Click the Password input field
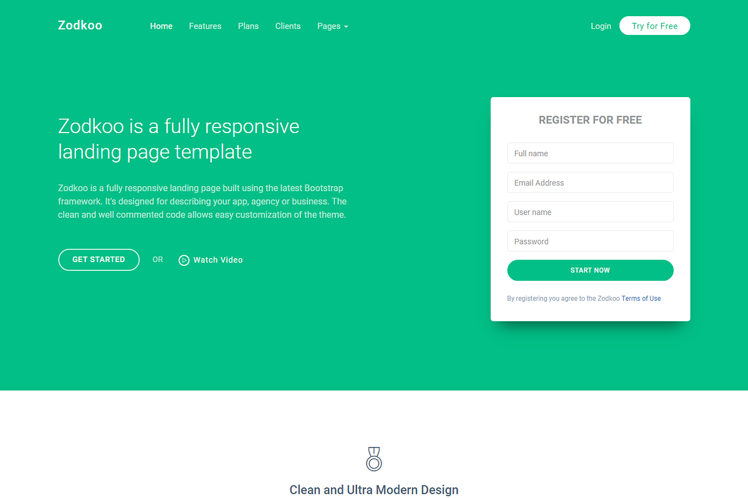Viewport: 748px width, 498px height. click(x=590, y=241)
